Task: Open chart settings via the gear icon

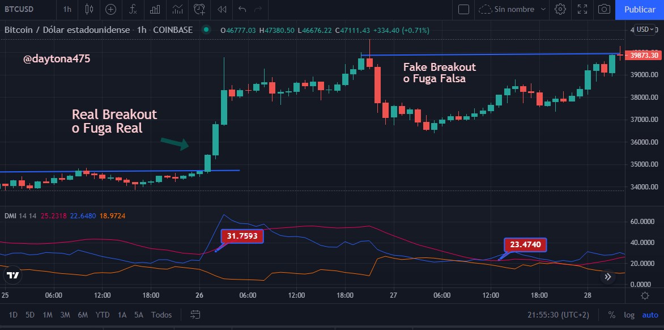Action: [x=560, y=9]
